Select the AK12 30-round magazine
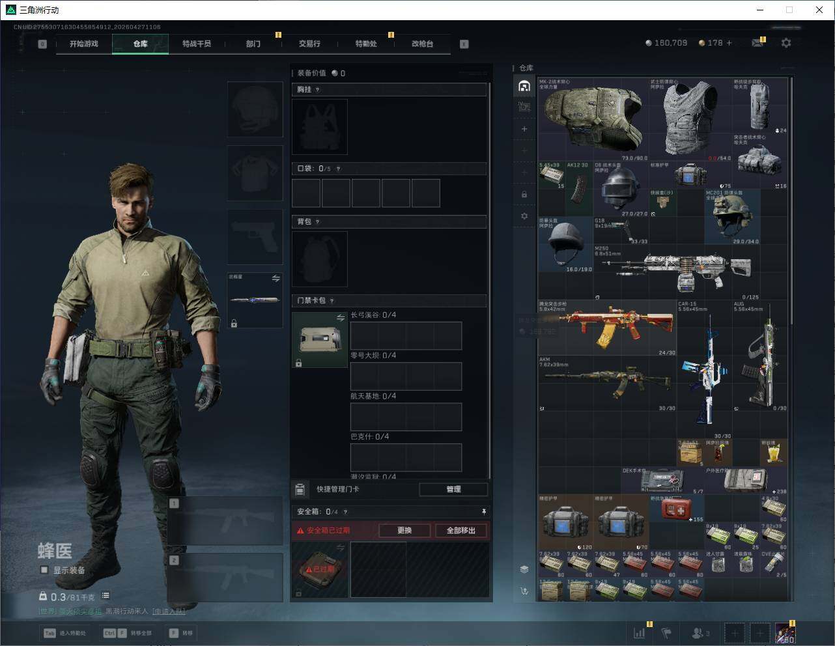 coord(580,190)
